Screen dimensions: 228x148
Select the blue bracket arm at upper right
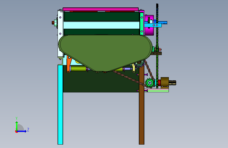click(x=153, y=25)
